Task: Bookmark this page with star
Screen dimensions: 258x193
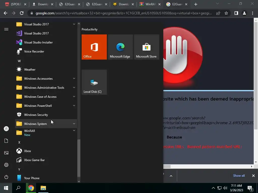Action: [226, 13]
